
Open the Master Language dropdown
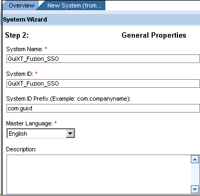41,134
